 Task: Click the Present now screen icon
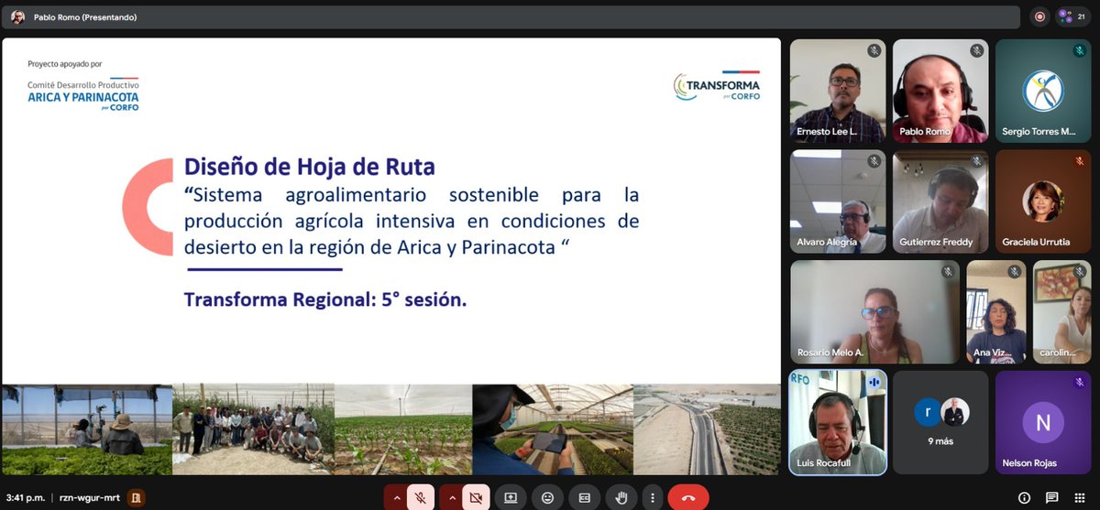pyautogui.click(x=511, y=497)
